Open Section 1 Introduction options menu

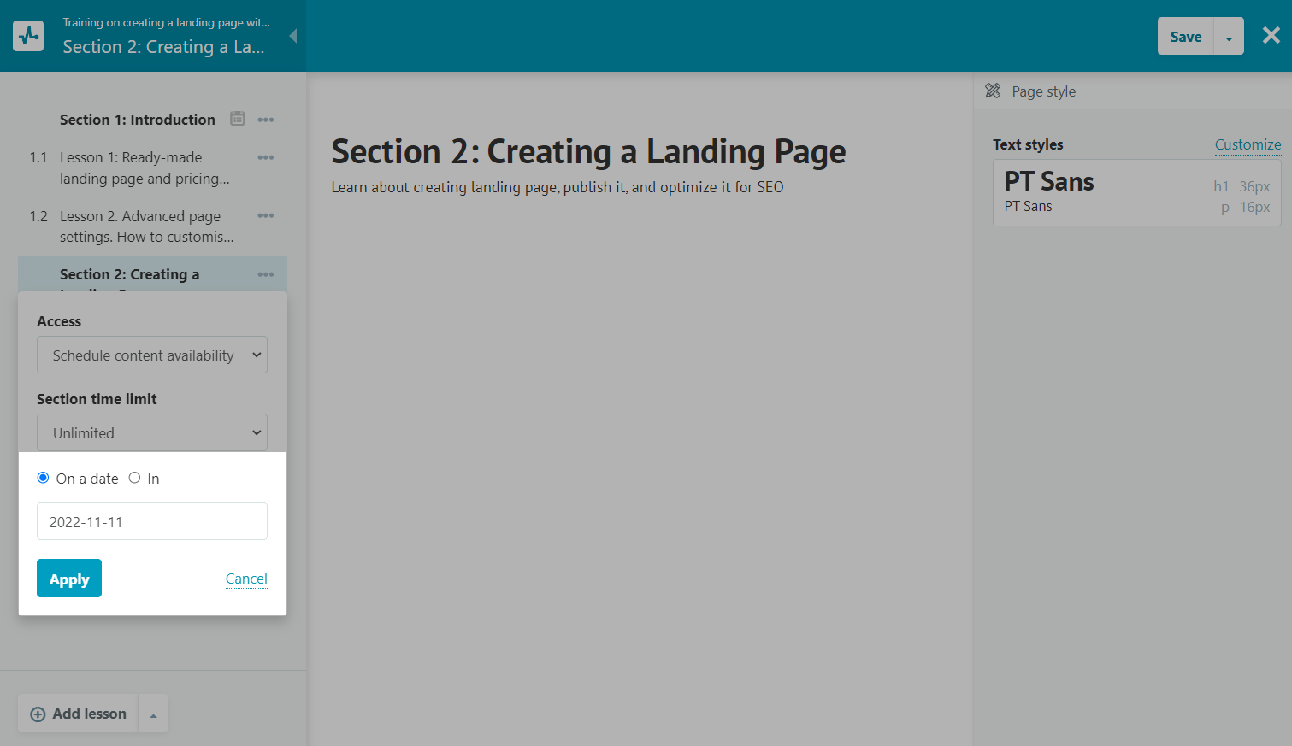266,120
